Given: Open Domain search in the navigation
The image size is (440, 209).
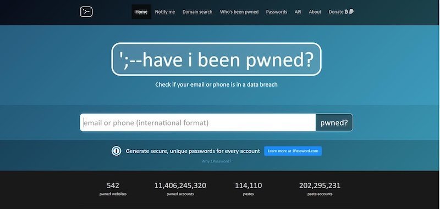Looking at the screenshot, I should [x=197, y=12].
